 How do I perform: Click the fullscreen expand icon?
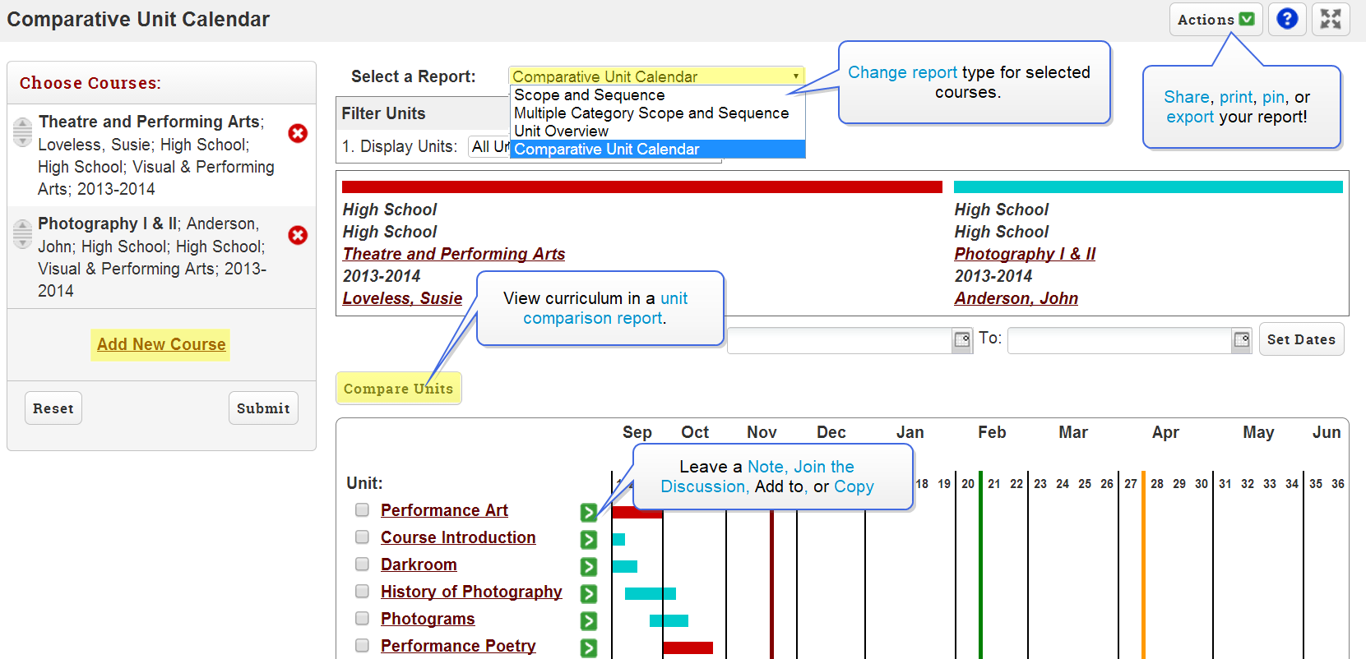pos(1330,19)
